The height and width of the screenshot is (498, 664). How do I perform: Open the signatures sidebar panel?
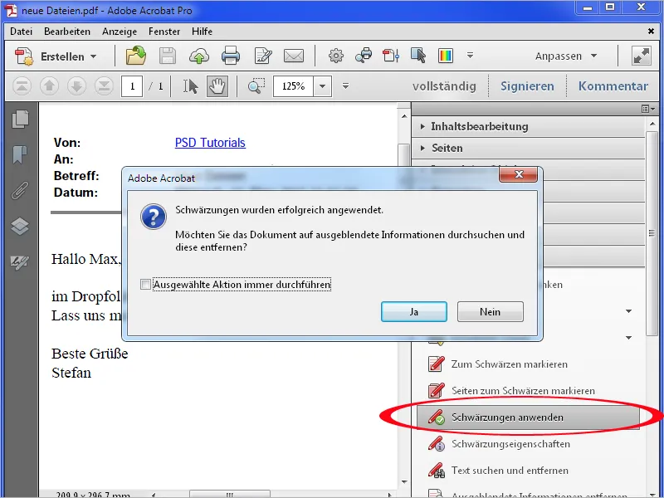pyautogui.click(x=20, y=262)
